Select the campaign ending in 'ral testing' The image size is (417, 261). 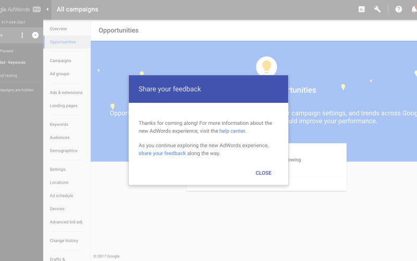coord(8,76)
